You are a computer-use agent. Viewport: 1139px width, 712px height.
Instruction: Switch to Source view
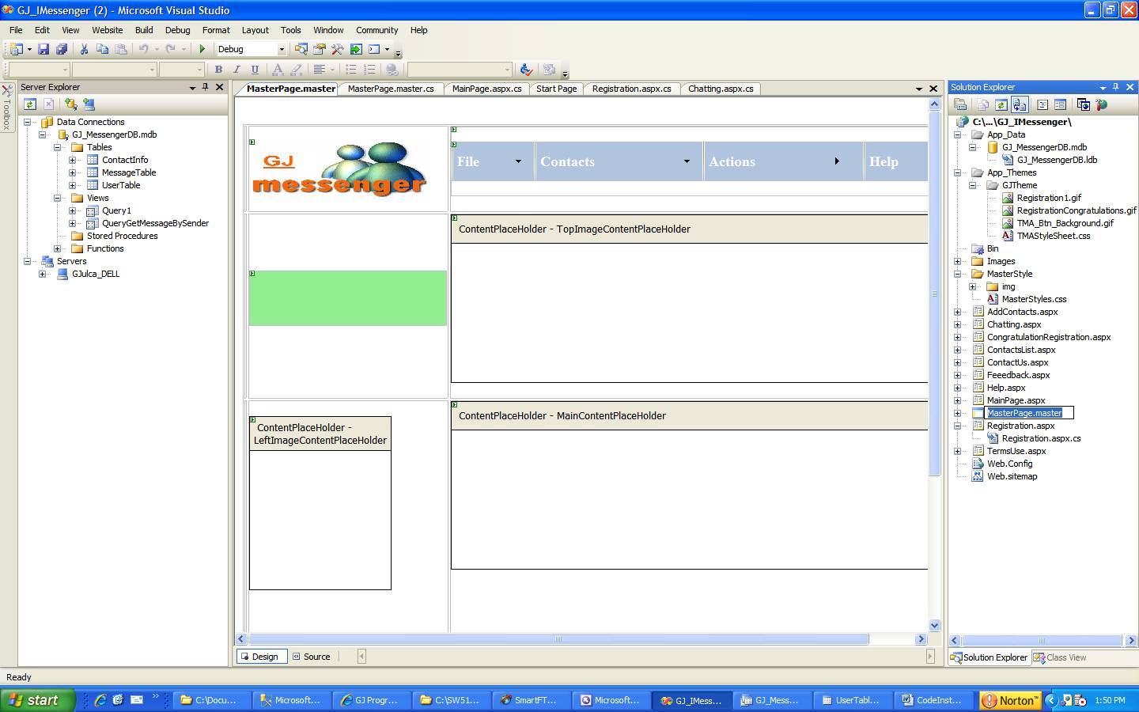point(311,657)
